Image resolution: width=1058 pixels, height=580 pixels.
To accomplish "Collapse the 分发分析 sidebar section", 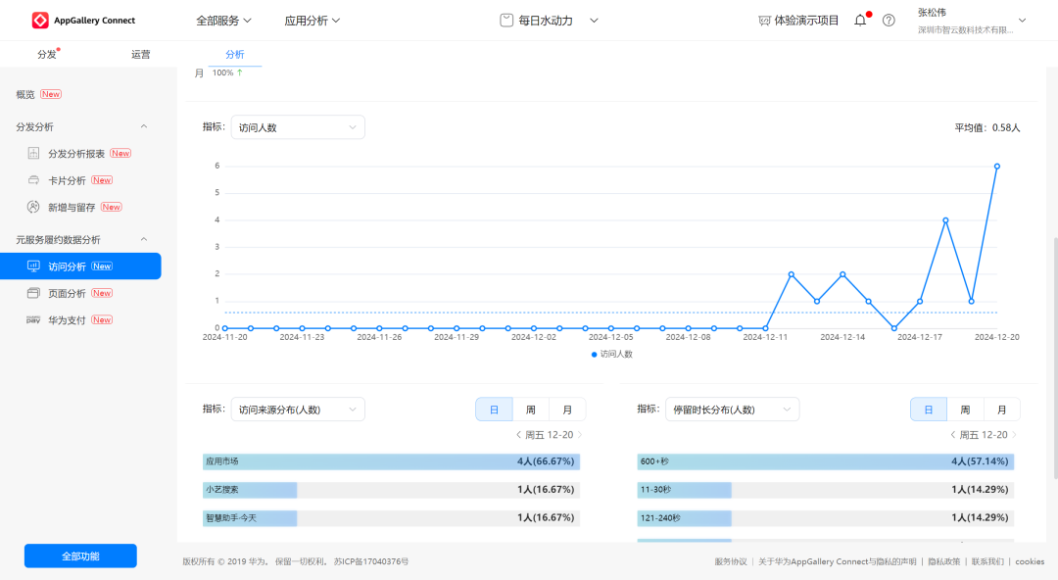I will pyautogui.click(x=144, y=126).
